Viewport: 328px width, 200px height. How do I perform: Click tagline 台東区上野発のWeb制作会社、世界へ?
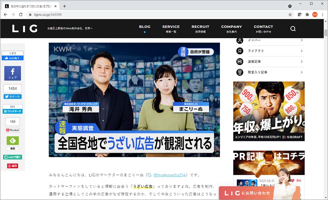coord(70,28)
